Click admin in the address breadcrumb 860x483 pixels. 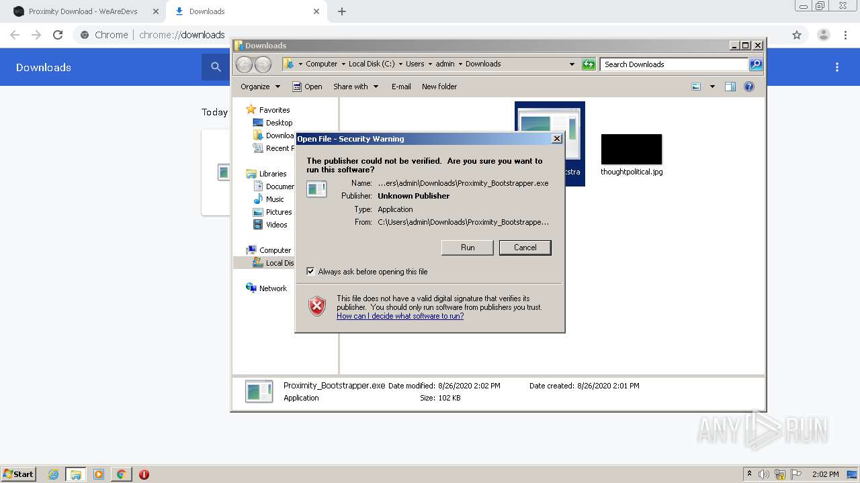pos(445,64)
